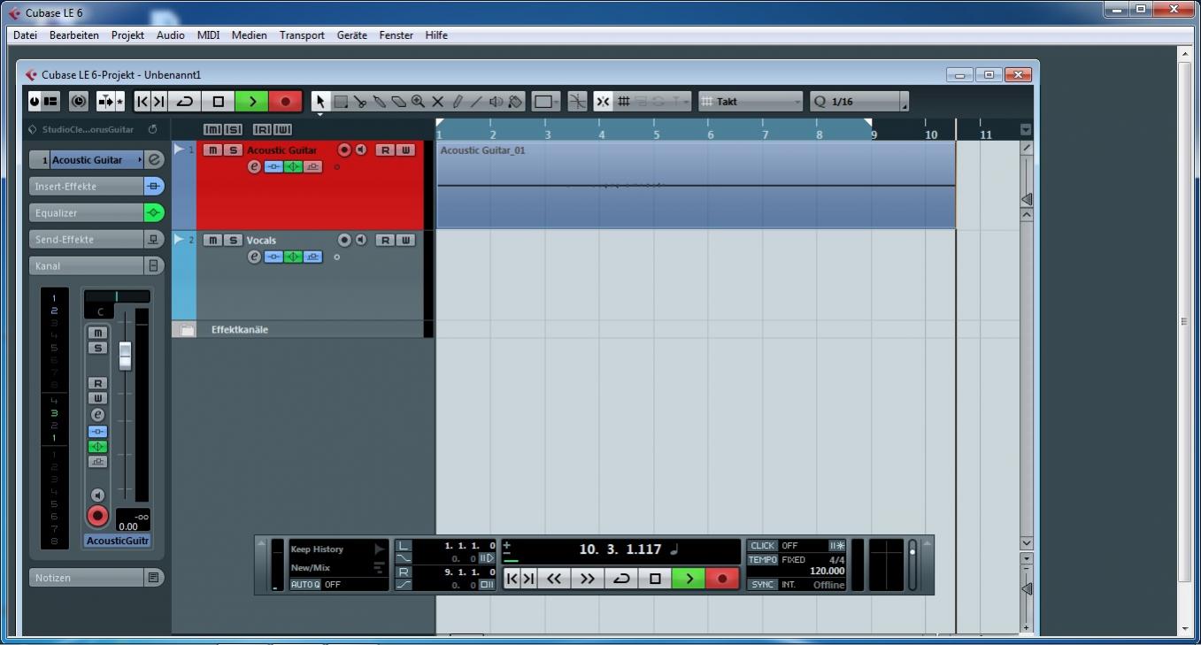Open the Takt grid type dropdown
This screenshot has width=1201, height=645.
751,102
